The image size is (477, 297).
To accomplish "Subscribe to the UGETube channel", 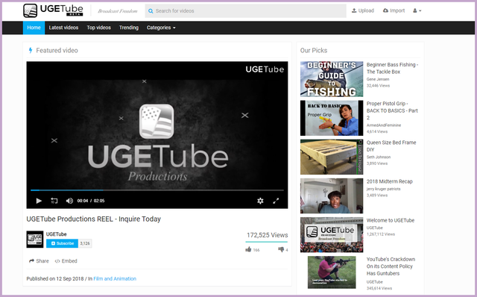I will (x=63, y=243).
